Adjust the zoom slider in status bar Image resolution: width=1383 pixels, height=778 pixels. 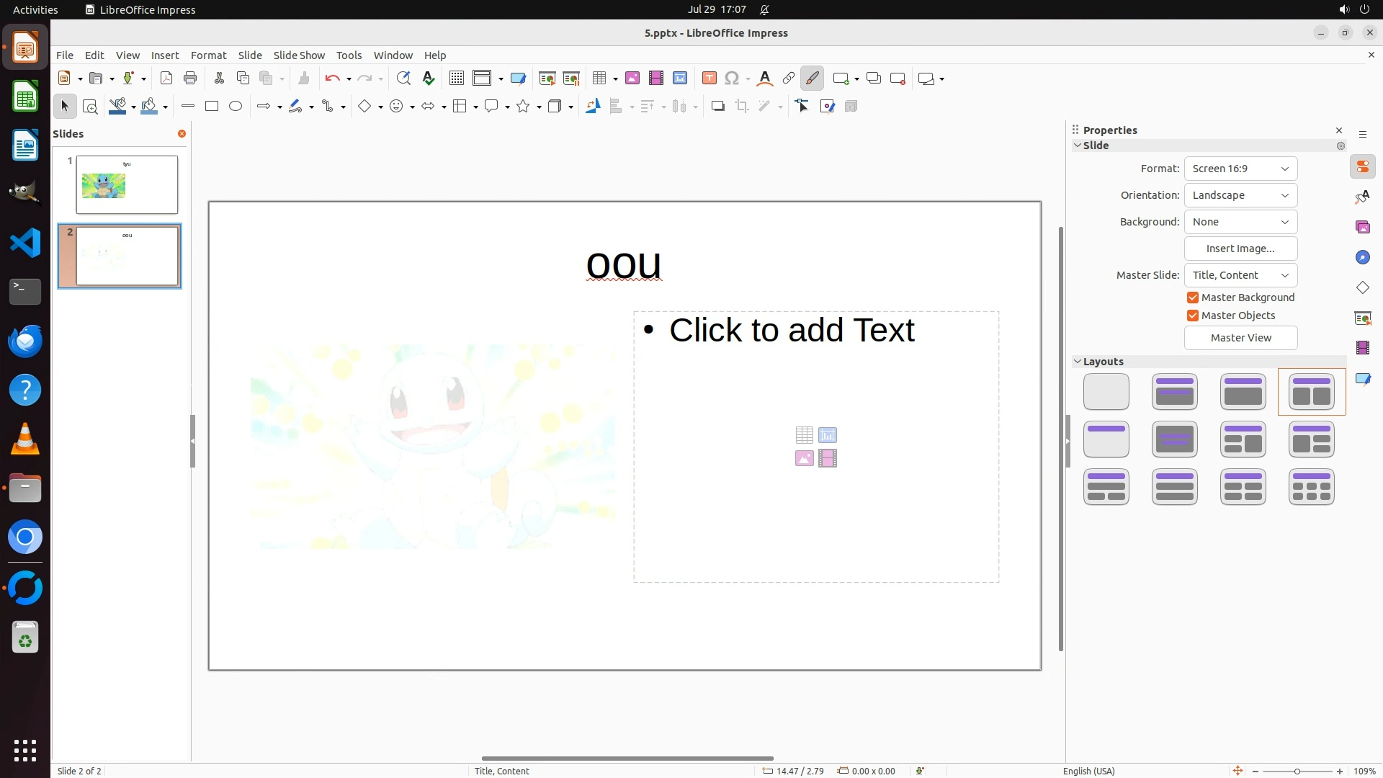coord(1297,772)
